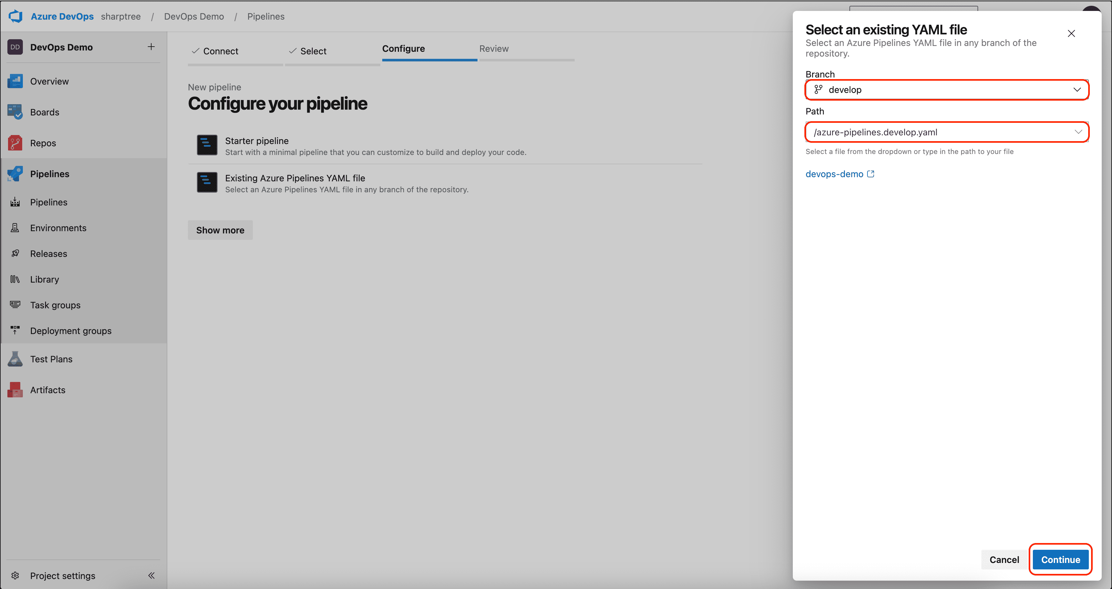Click the plus icon beside DevOps Demo

pyautogui.click(x=151, y=47)
